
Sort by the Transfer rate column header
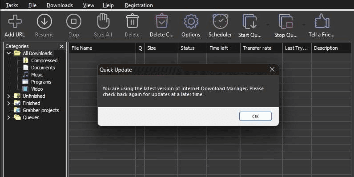tap(261, 48)
